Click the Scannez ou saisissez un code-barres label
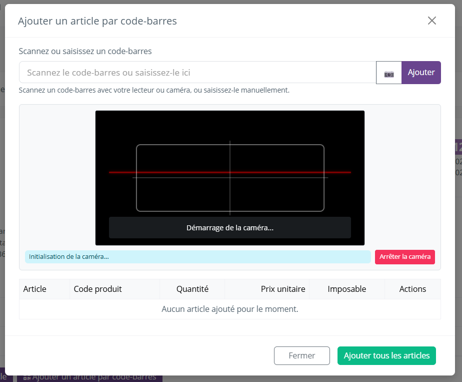This screenshot has height=382, width=462. point(85,51)
